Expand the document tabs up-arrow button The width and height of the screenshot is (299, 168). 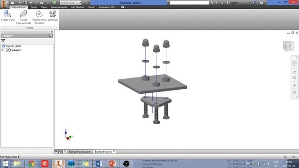pyautogui.click(x=64, y=152)
